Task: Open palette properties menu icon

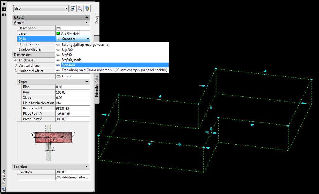Action: point(4,14)
